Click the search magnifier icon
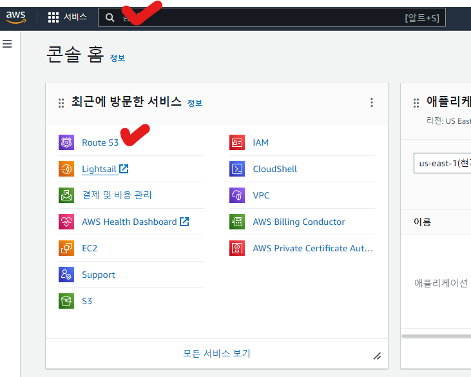 pos(110,17)
